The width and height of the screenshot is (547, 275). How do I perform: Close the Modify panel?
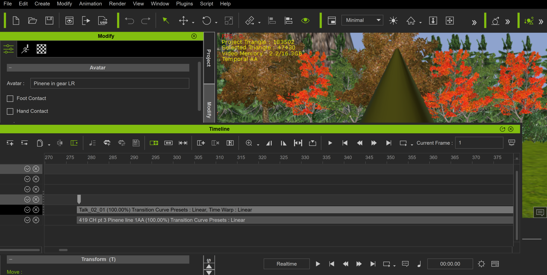[x=194, y=36]
